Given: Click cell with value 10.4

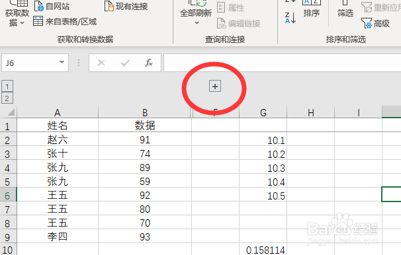Looking at the screenshot, I should (263, 181).
